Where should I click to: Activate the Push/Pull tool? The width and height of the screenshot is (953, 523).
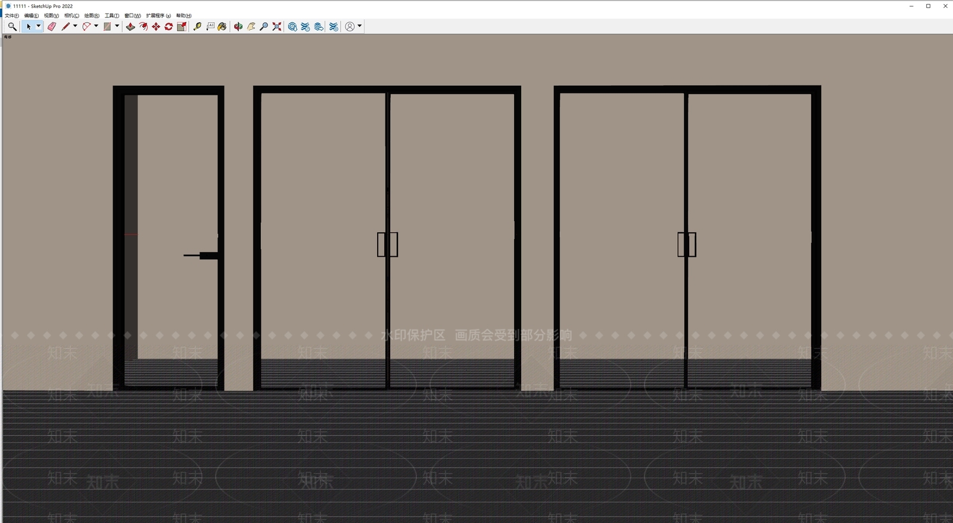click(130, 26)
